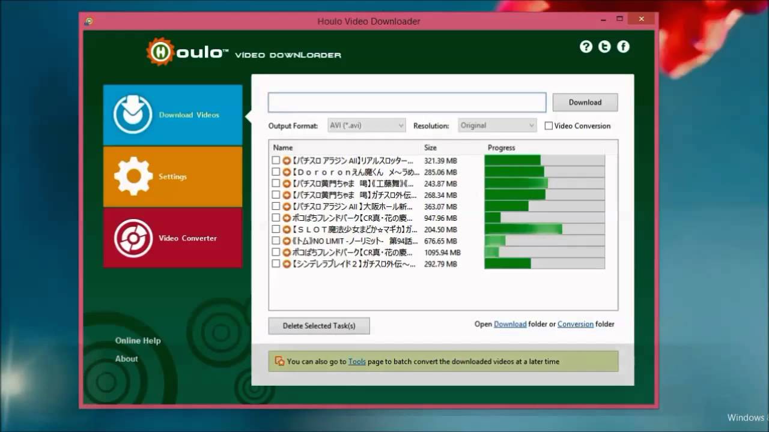Viewport: 769px width, 432px height.
Task: Check the box for the 204.50 MB task
Action: [x=276, y=229]
